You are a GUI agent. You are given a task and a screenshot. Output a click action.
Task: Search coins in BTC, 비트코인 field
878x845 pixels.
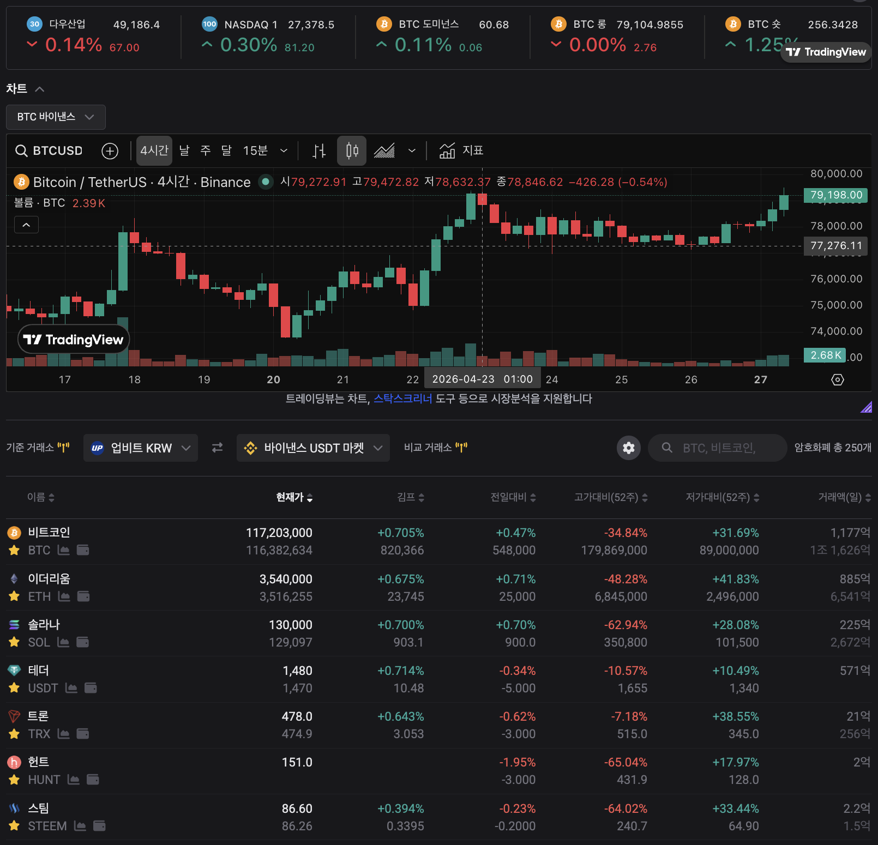click(x=718, y=448)
